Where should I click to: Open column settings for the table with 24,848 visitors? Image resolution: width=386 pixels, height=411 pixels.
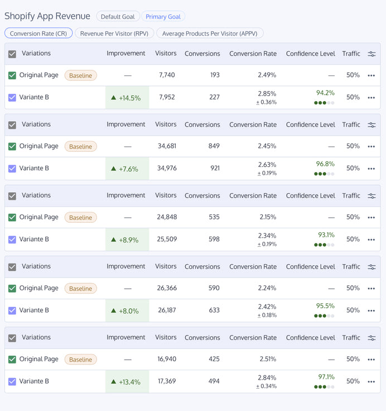[x=371, y=196]
